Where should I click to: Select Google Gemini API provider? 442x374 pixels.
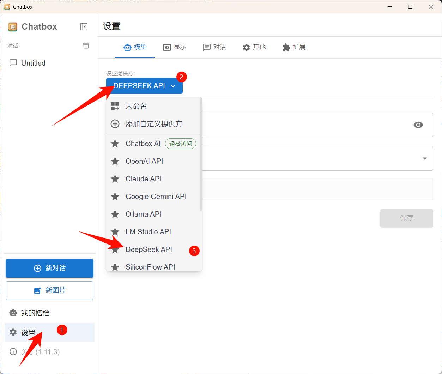tap(153, 197)
